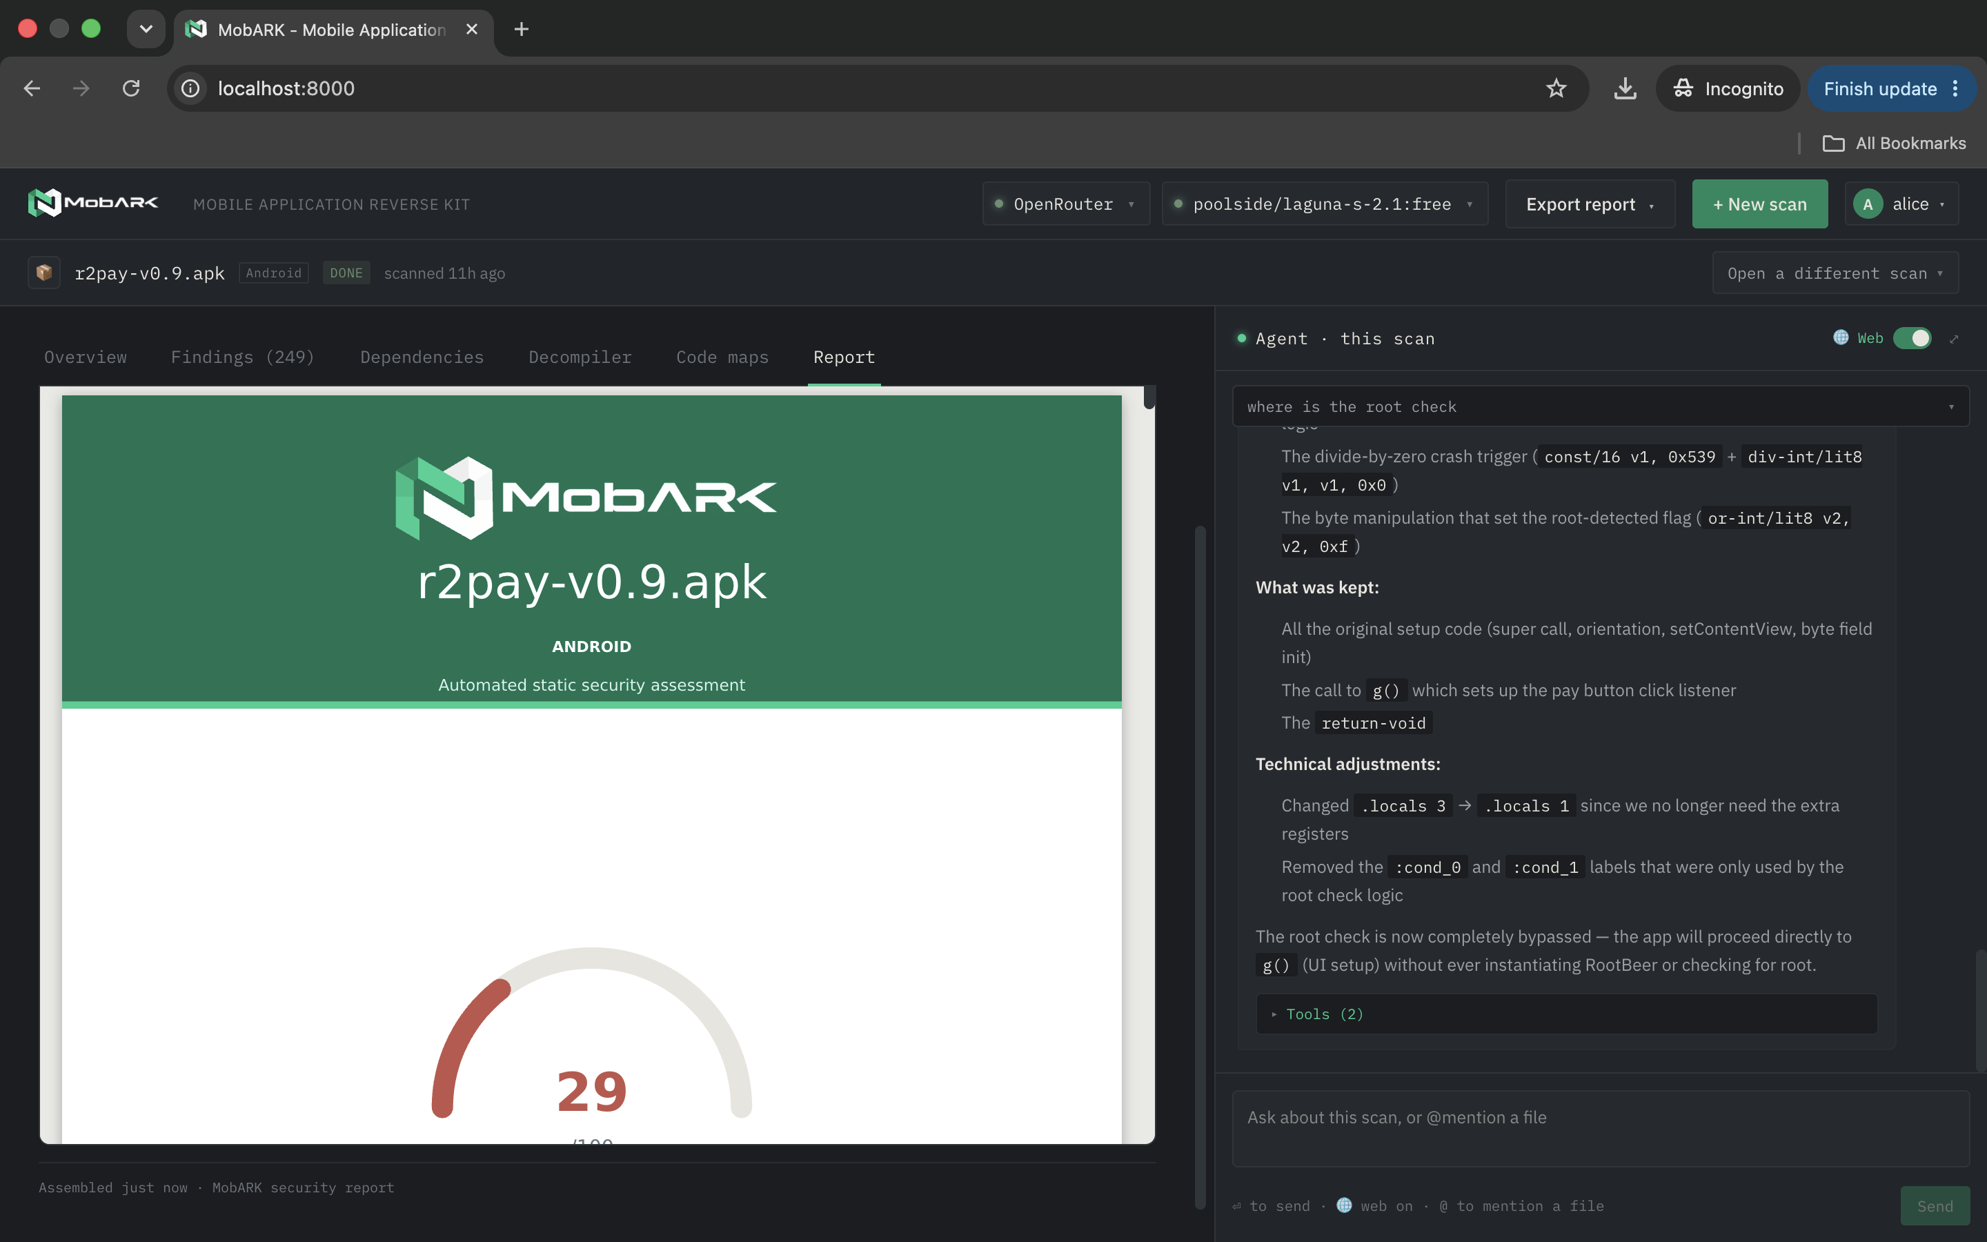The width and height of the screenshot is (1987, 1242).
Task: Click the + New scan button
Action: click(x=1759, y=204)
